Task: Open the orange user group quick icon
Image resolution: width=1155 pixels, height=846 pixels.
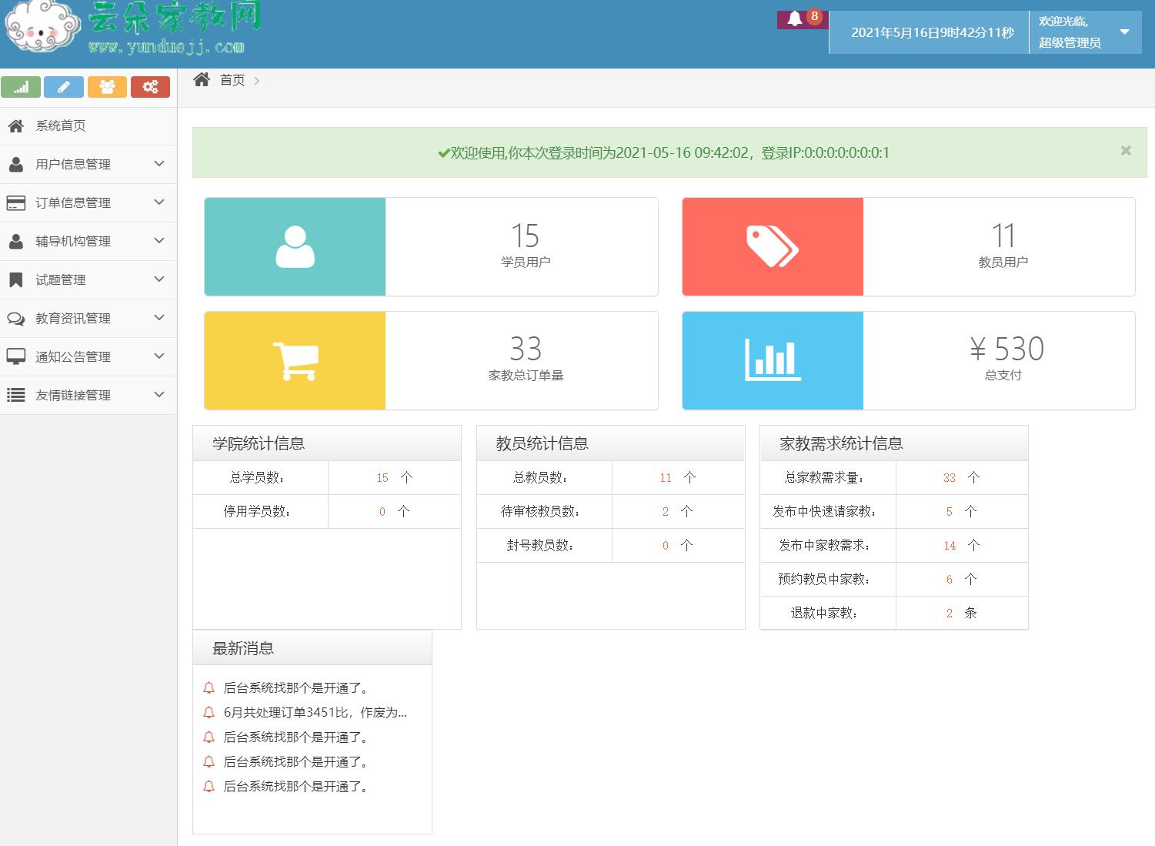Action: click(107, 87)
